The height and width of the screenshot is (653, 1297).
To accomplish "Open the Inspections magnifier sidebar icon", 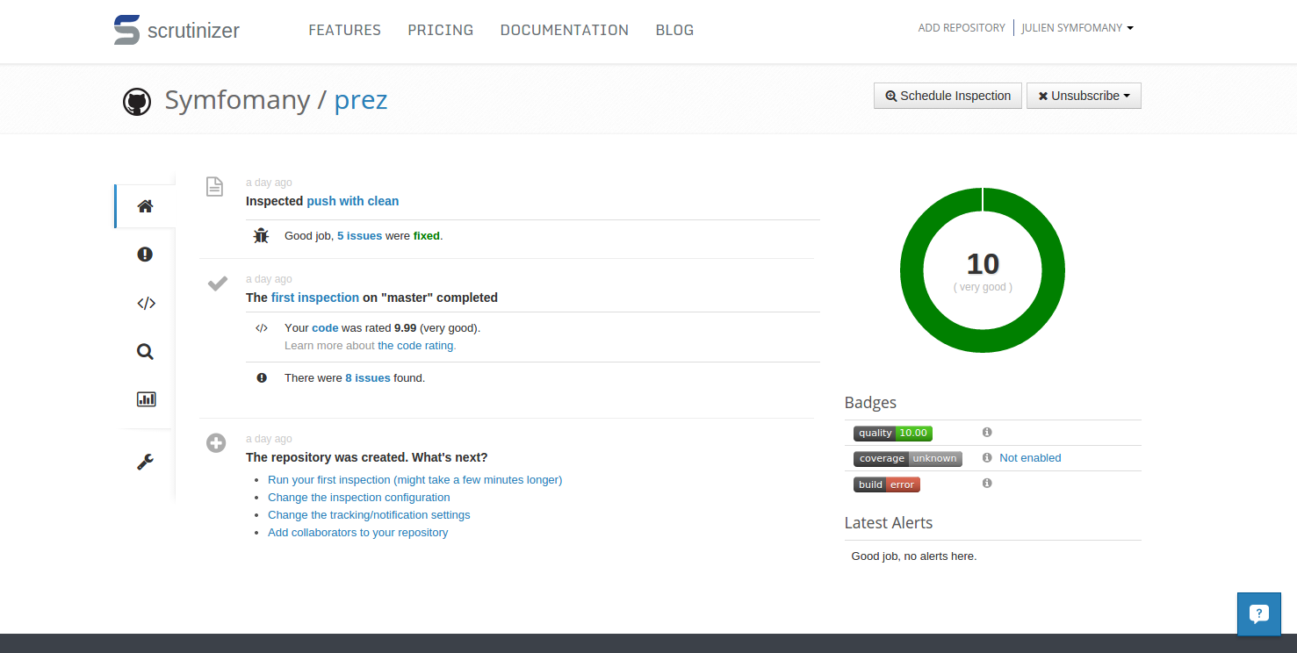I will (x=145, y=352).
